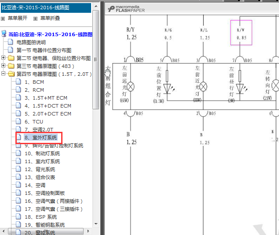Open 12、背光系统 diagram

(x=40, y=169)
